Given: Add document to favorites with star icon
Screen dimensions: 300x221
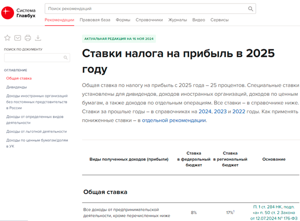Looking at the screenshot, I should click(7, 38).
